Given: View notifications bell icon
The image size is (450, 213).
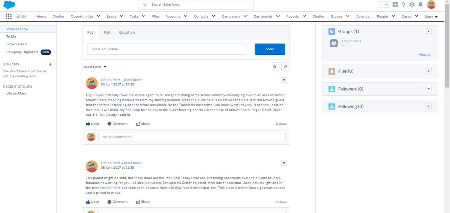Looking at the screenshot, I should 421,4.
